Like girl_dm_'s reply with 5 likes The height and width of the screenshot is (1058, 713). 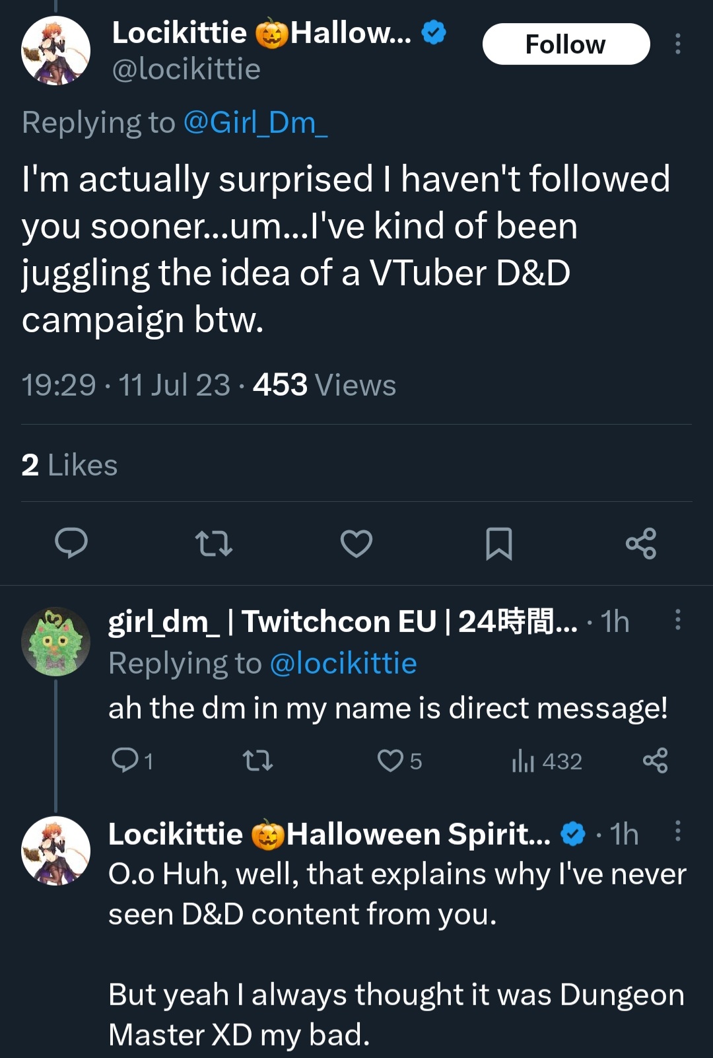point(390,761)
